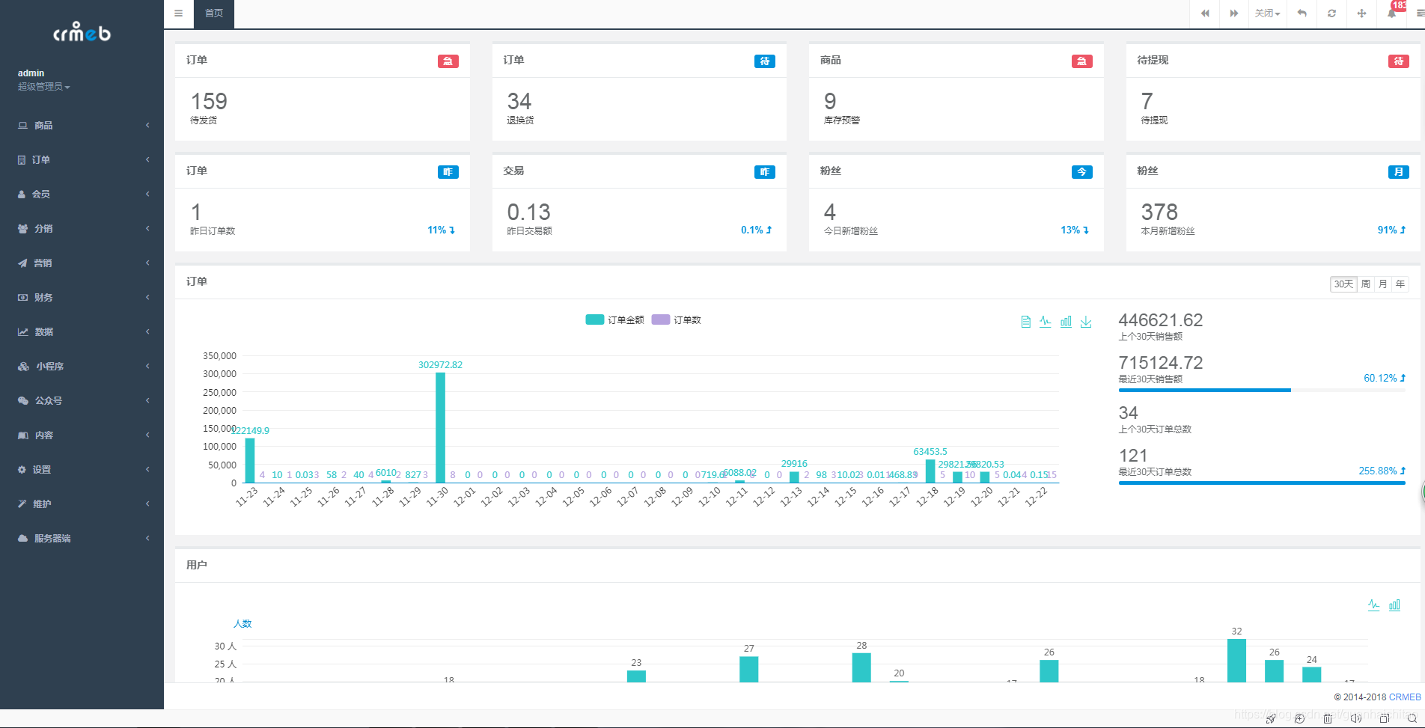Click the window restore icon in bottom bar
This screenshot has height=728, width=1425.
[1385, 718]
